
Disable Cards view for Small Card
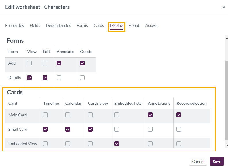tap(90, 129)
